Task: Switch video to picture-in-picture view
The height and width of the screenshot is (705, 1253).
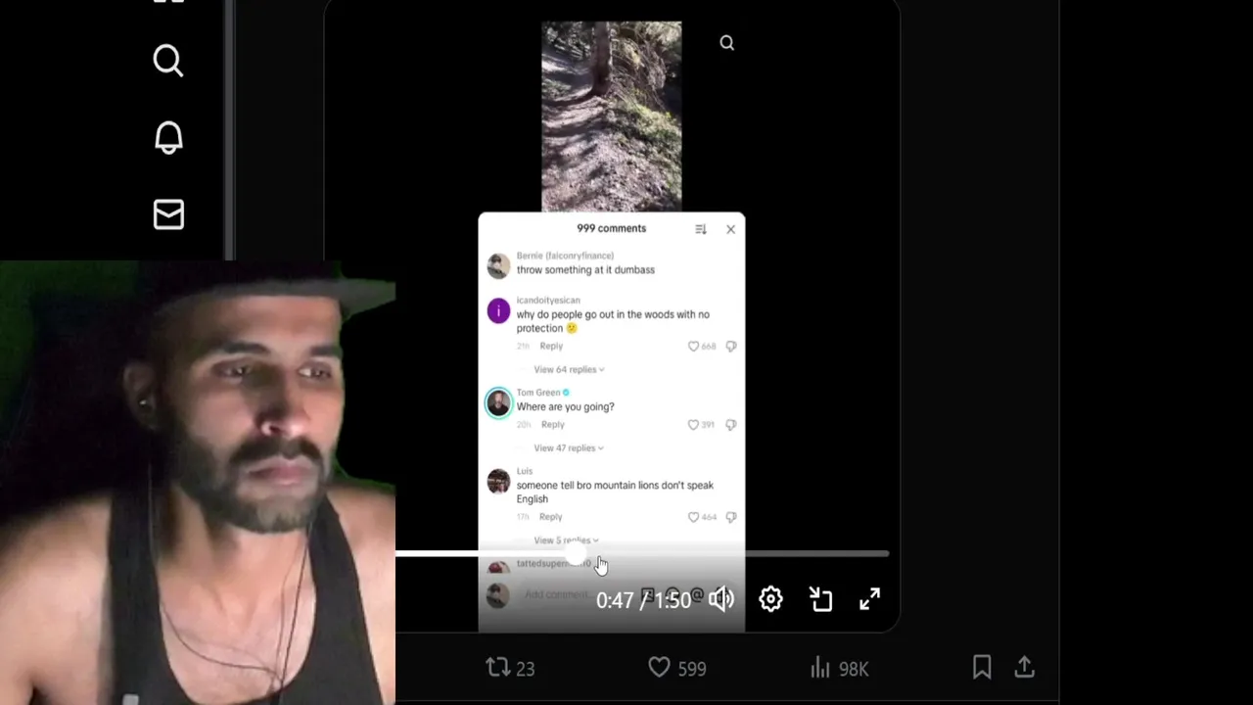Action: coord(820,599)
